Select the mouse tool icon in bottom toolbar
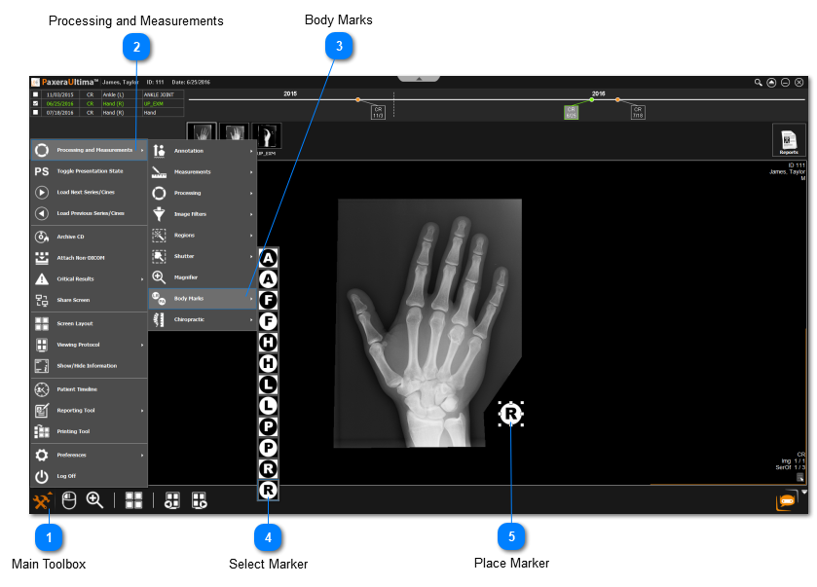The height and width of the screenshot is (587, 817). click(x=69, y=500)
